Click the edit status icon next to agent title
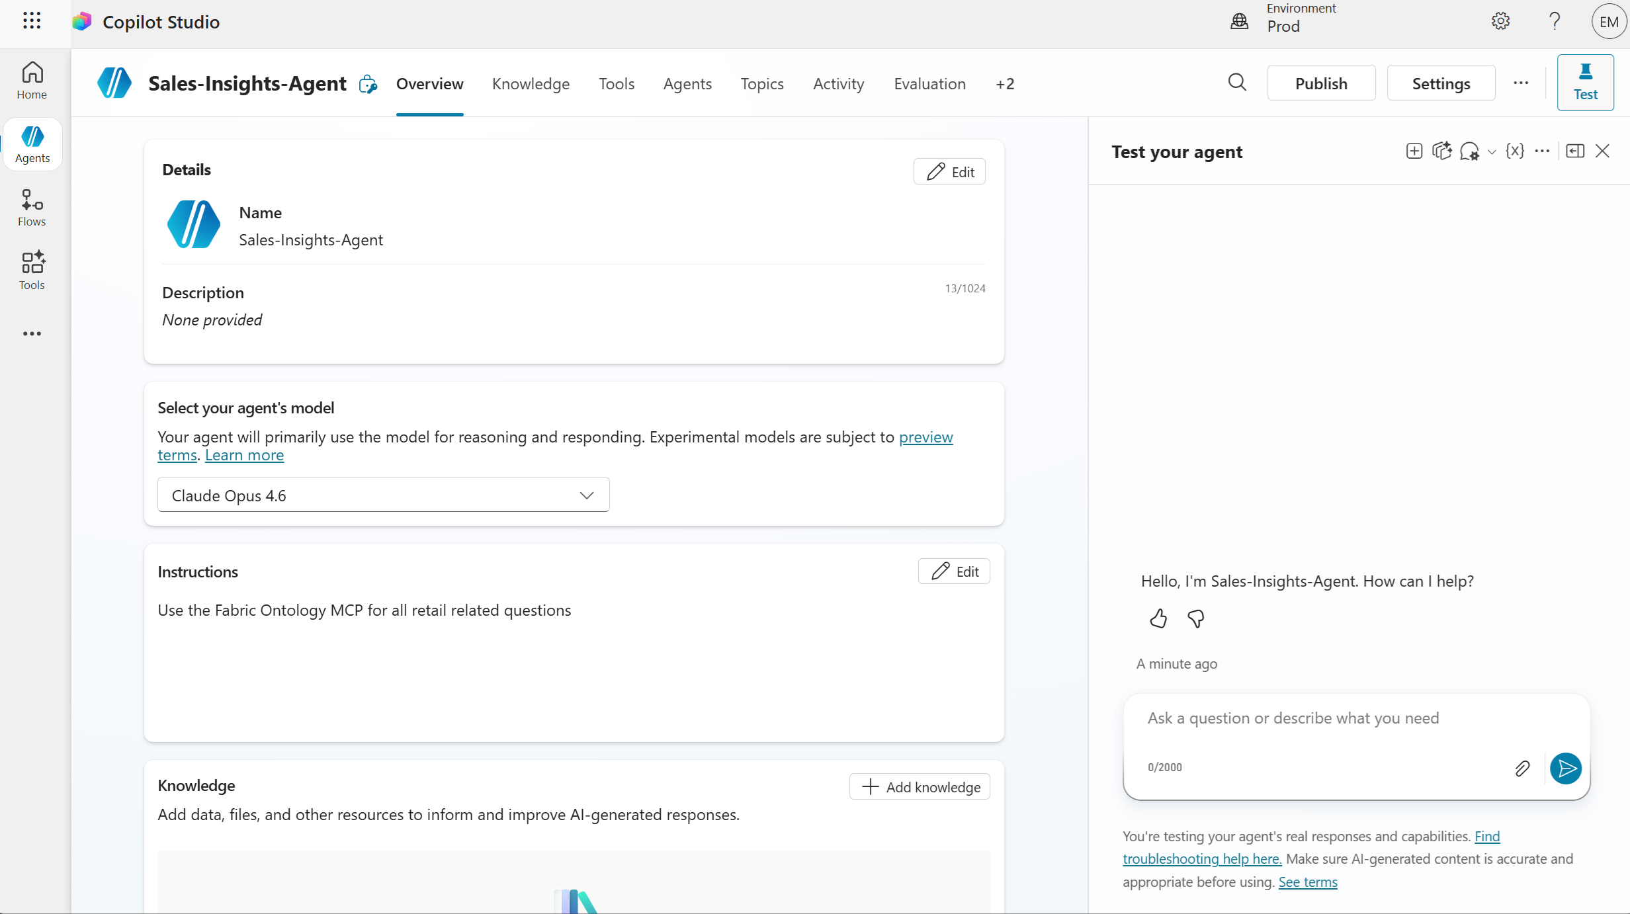Image resolution: width=1630 pixels, height=914 pixels. tap(368, 84)
